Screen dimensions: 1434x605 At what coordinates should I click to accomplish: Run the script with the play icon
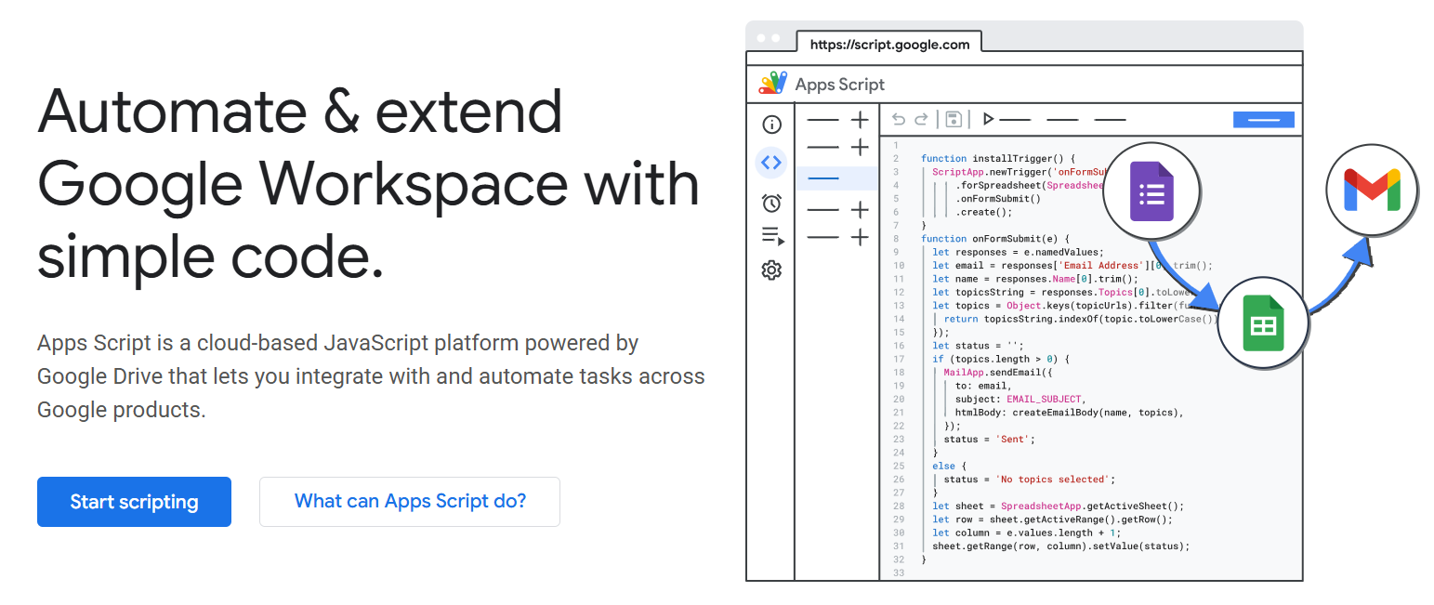coord(989,119)
